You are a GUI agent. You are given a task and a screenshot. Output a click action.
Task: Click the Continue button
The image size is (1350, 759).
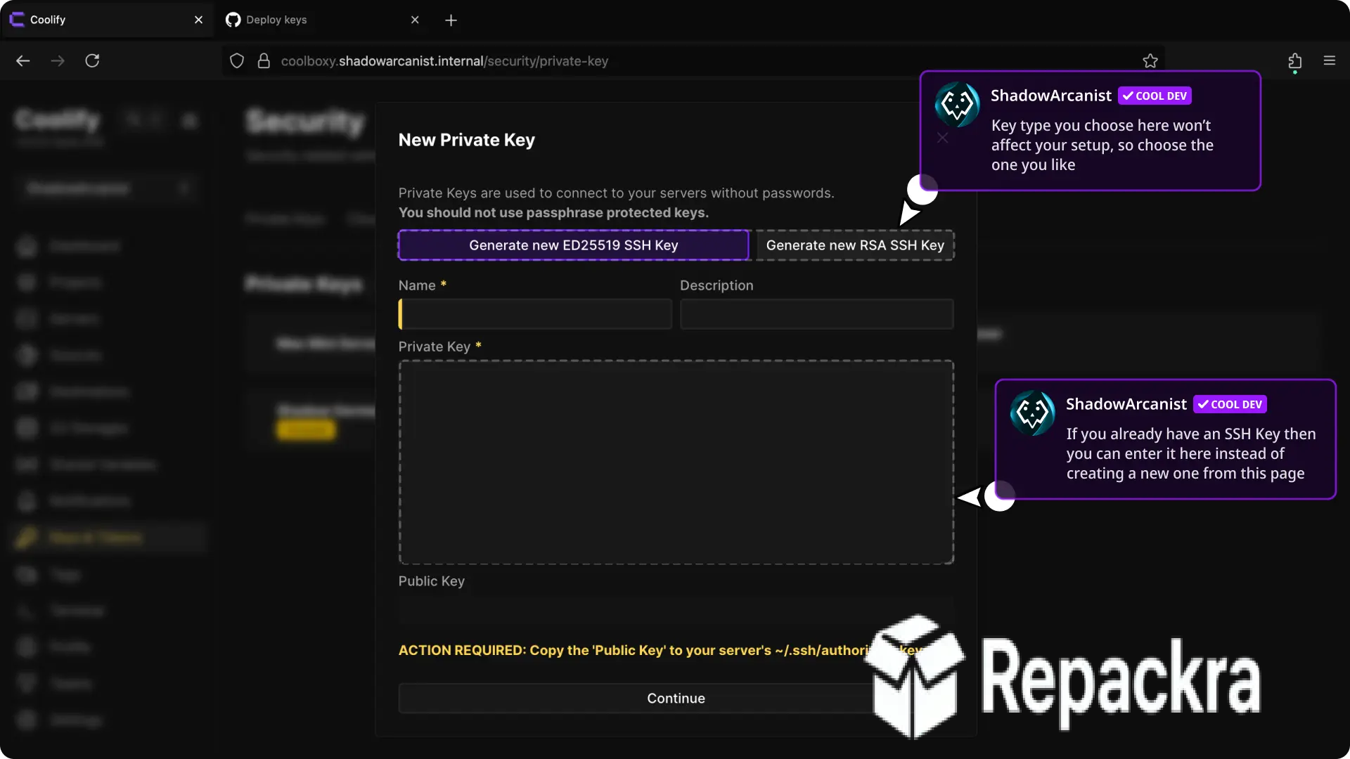click(676, 699)
